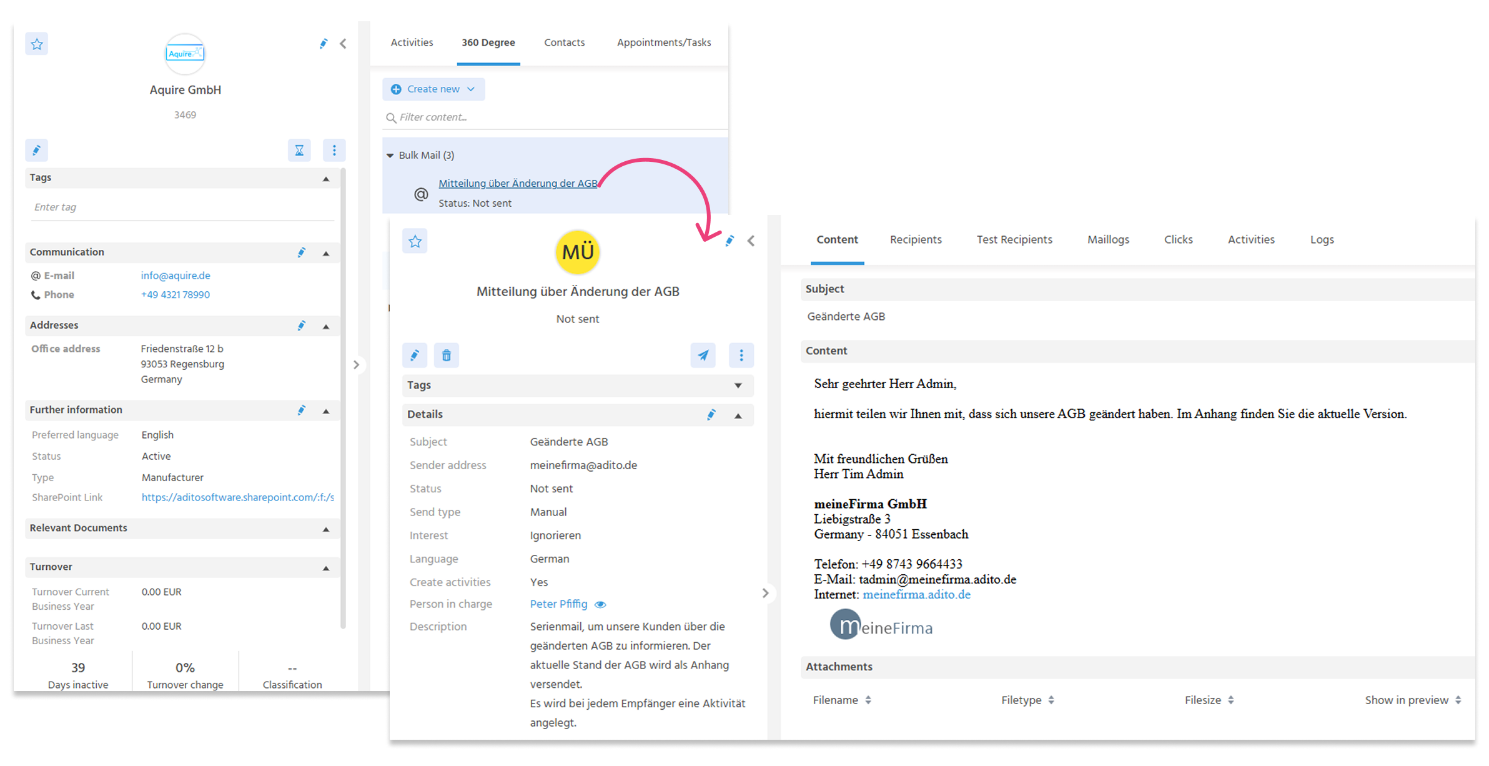Open Mitteilung über Änderung der AGB link
The image size is (1489, 766).
tap(518, 183)
